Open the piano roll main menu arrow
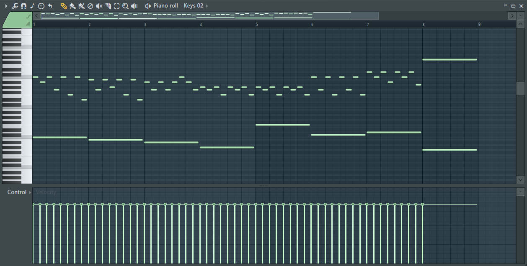This screenshot has width=527, height=266. 6,6
